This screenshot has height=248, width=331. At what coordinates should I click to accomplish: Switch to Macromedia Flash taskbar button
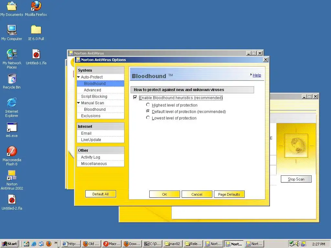tap(112, 244)
